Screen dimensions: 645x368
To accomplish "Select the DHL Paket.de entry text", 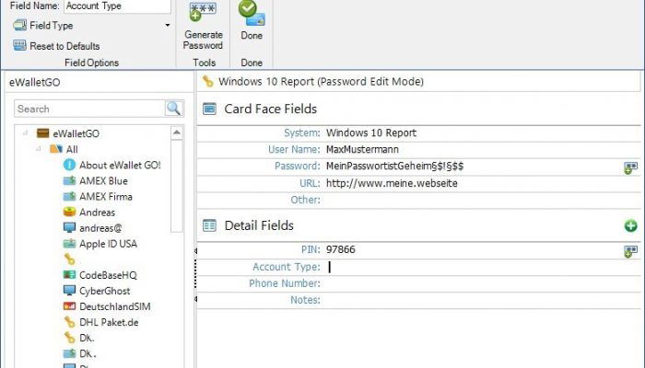I will pyautogui.click(x=109, y=322).
